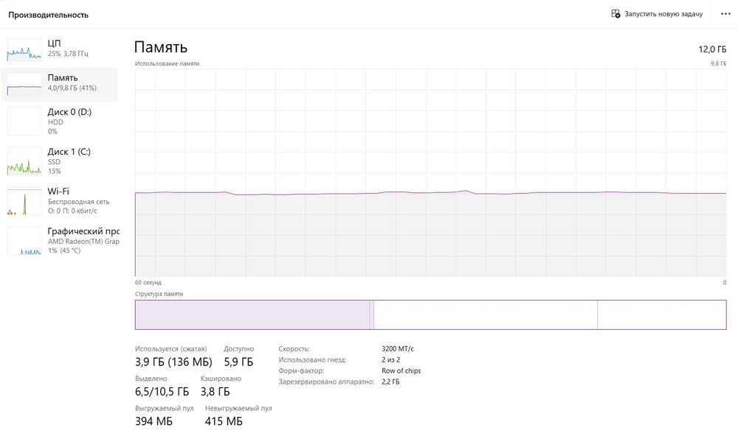Click the 12,0 ГБ total memory label
The height and width of the screenshot is (436, 738).
click(x=712, y=49)
